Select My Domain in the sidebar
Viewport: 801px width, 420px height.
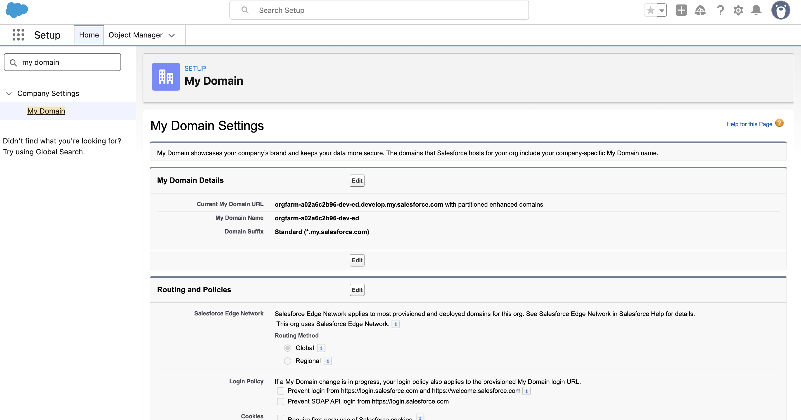click(46, 111)
